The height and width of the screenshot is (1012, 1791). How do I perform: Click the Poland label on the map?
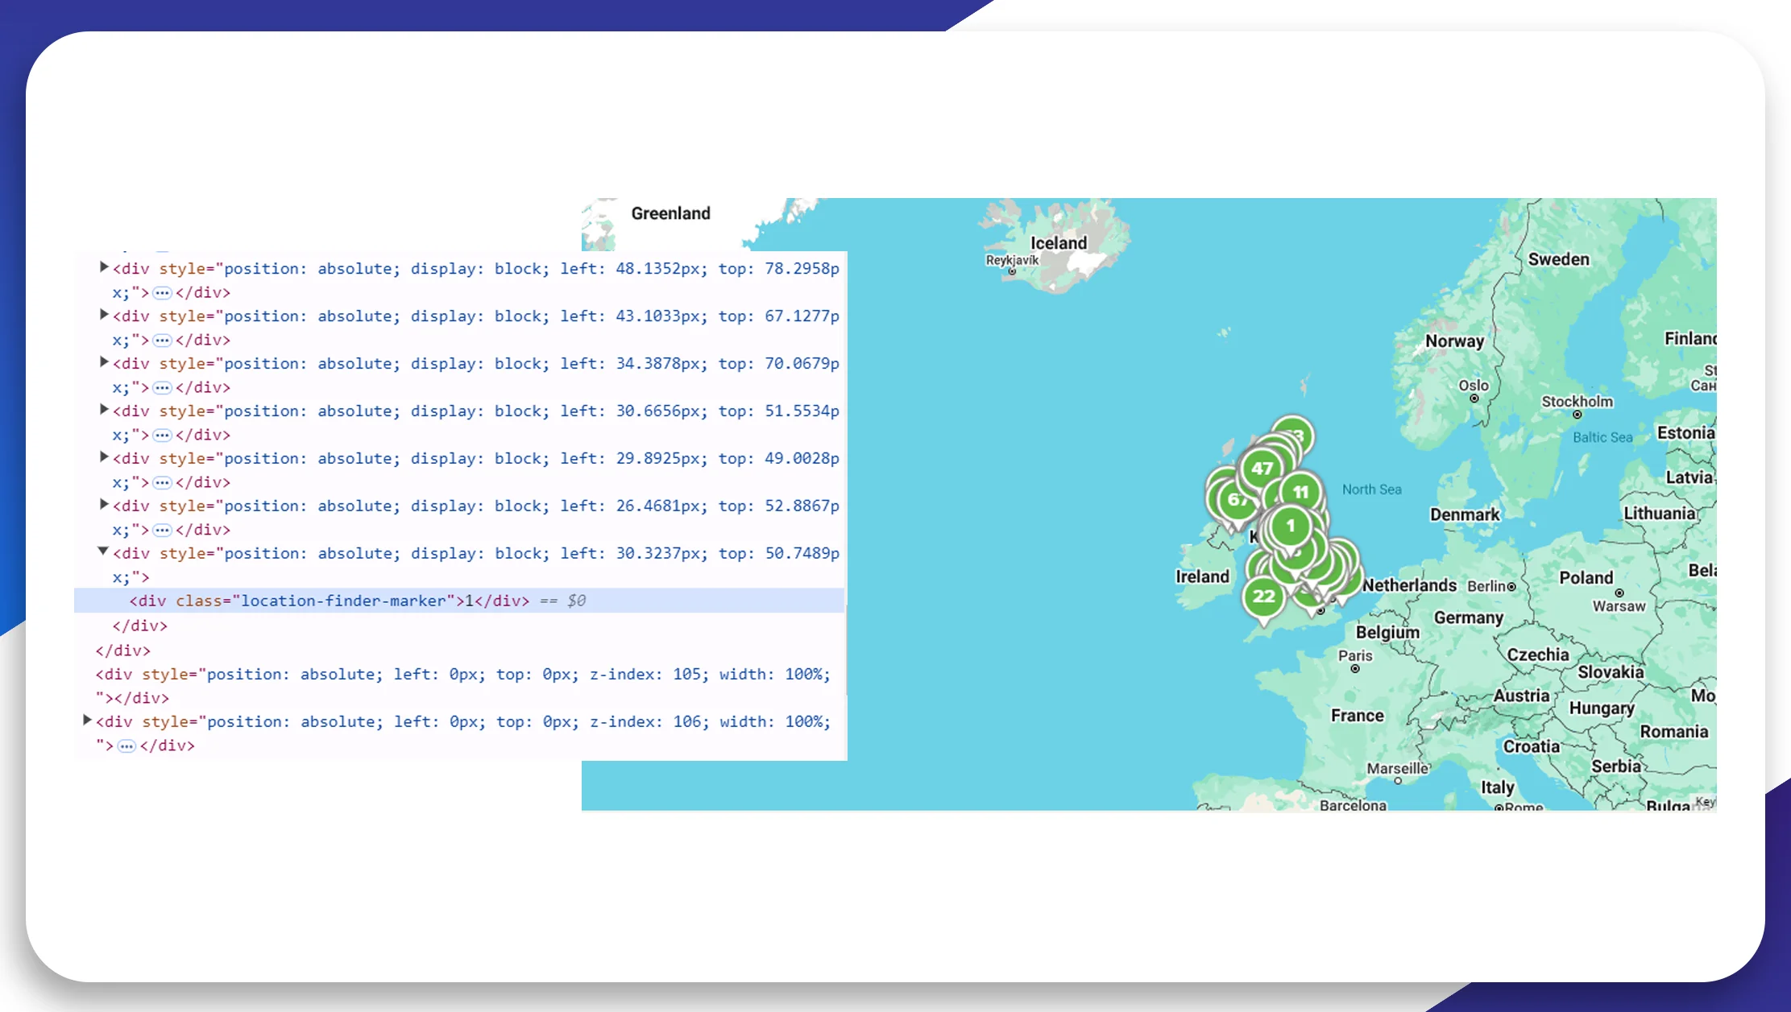click(1586, 578)
